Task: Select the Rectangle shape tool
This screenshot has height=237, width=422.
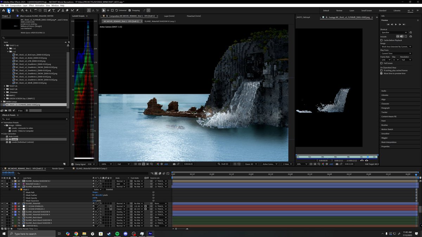Action: pyautogui.click(x=45, y=11)
